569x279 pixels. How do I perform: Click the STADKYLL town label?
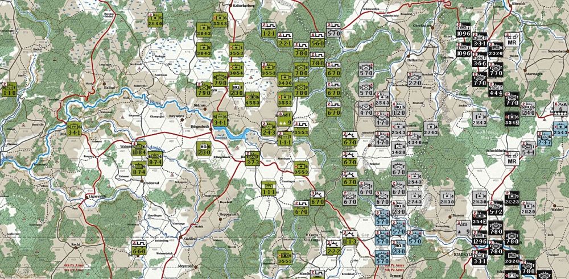click(x=463, y=254)
